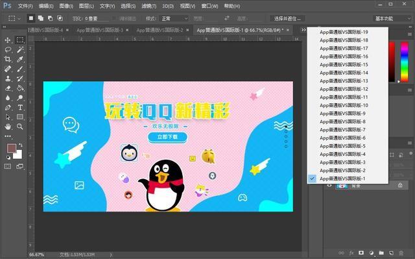Select the Crop tool
This screenshot has width=415, height=259.
pos(8,59)
